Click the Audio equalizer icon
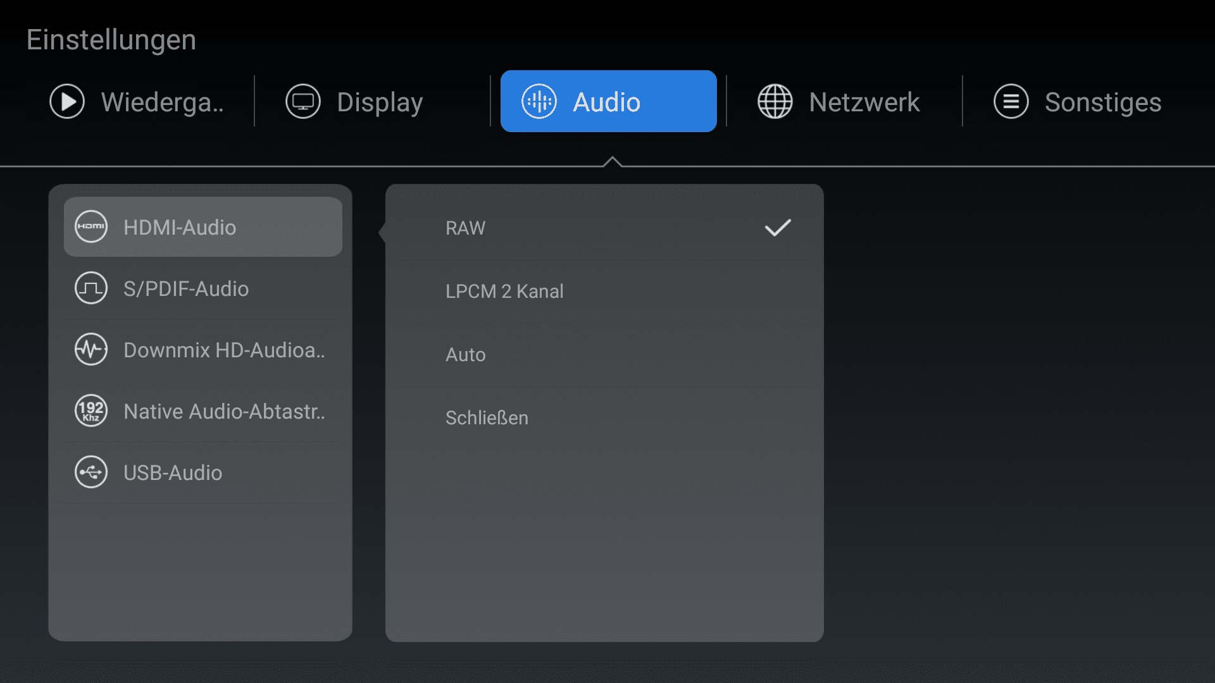The width and height of the screenshot is (1215, 683). click(x=539, y=102)
